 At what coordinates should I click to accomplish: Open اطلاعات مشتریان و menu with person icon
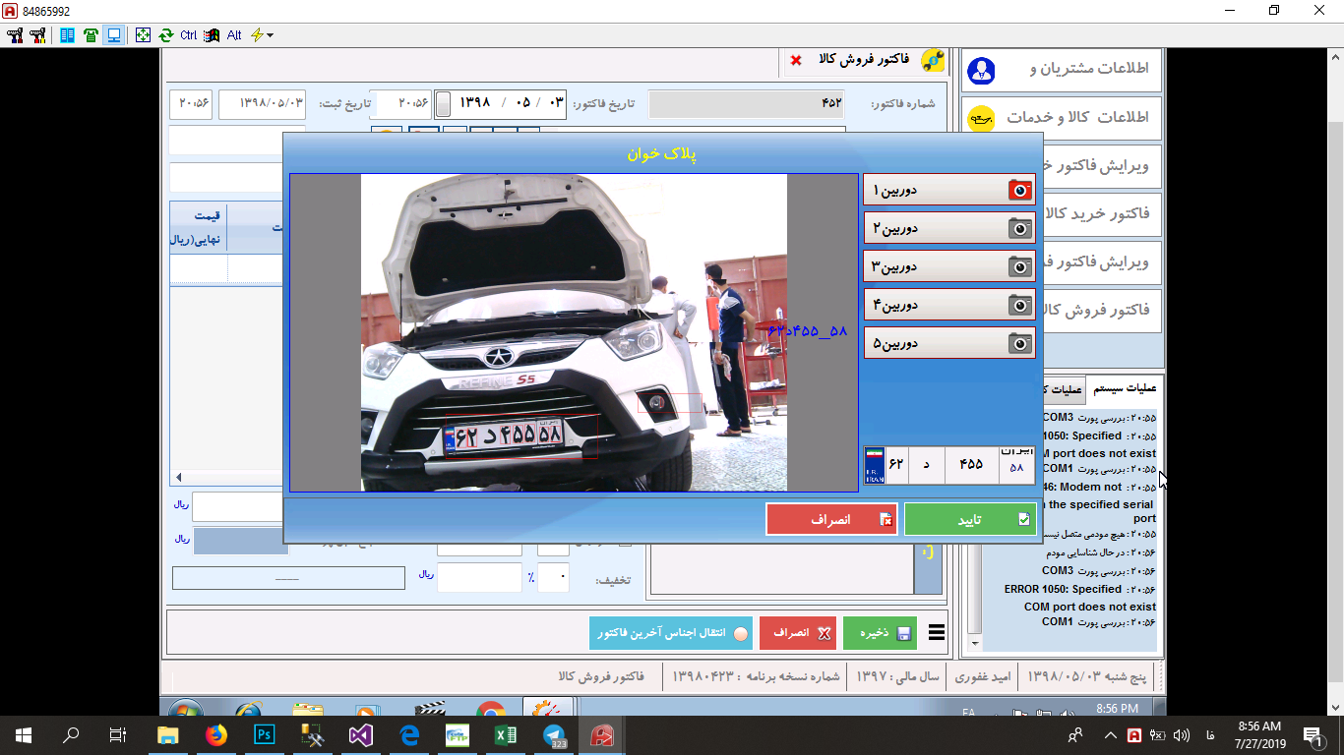pos(1062,69)
